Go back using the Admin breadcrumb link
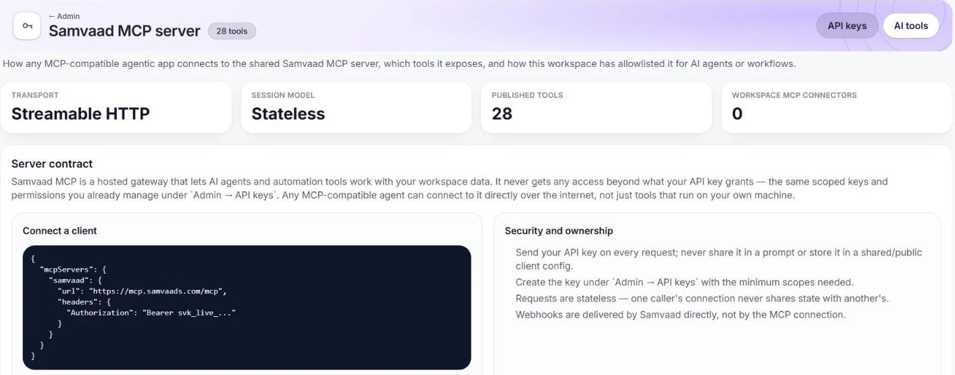955x375 pixels. point(64,16)
